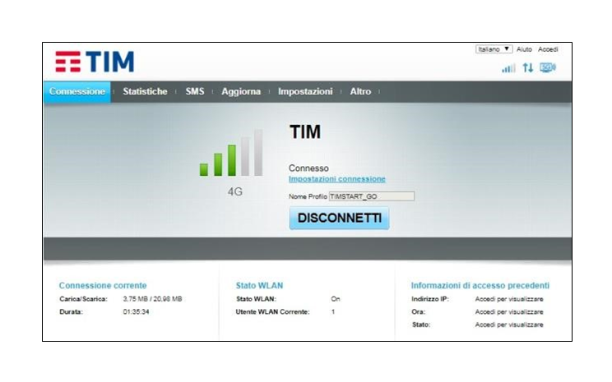
Task: Click the Connessione corrente heading
Action: 103,285
